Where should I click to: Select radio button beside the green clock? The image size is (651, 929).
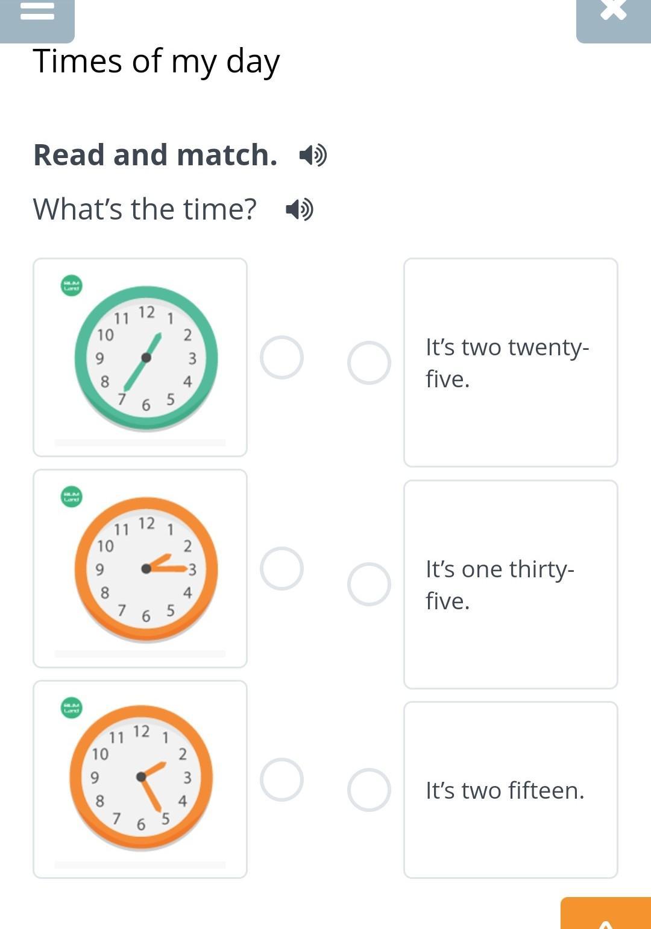click(x=281, y=357)
